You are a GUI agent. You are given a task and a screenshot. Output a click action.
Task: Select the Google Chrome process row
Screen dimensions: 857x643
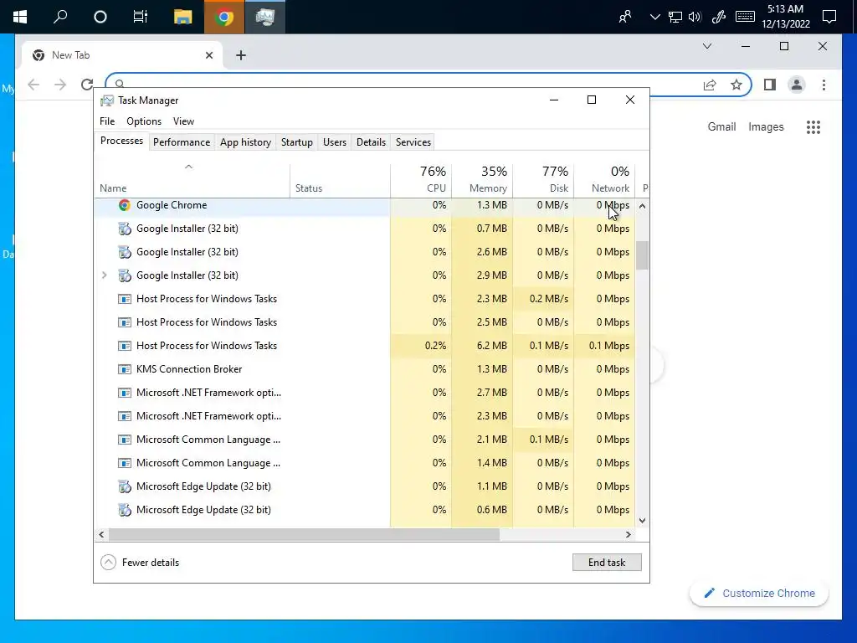(x=365, y=206)
